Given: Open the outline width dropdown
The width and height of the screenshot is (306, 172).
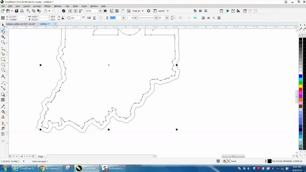Looking at the screenshot, I should 123,18.
